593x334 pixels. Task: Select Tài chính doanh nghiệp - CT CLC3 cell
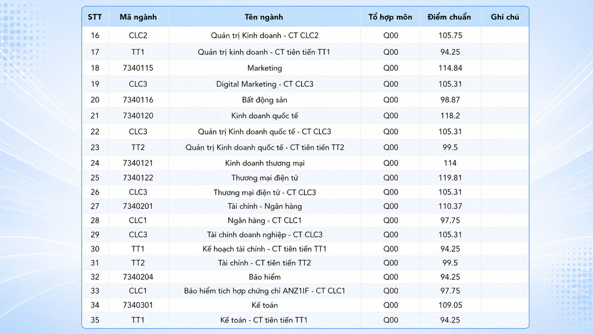(x=265, y=235)
